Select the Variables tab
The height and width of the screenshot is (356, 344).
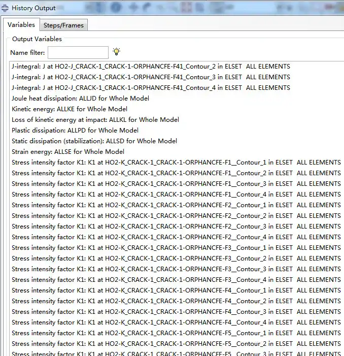point(21,25)
